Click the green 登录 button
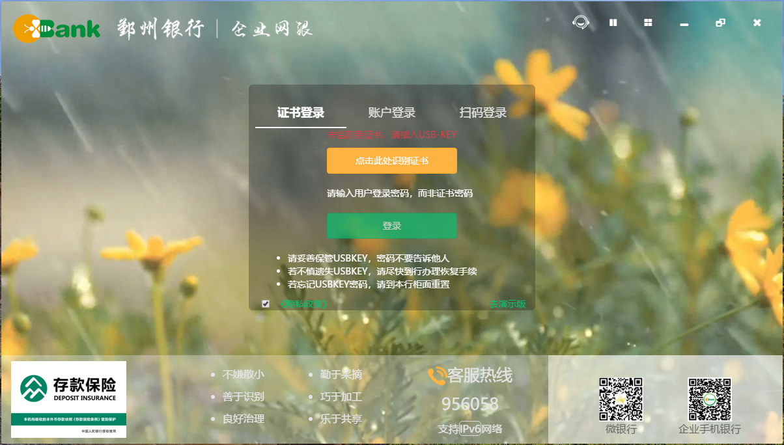Viewport: 784px width, 445px height. 391,226
